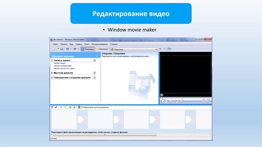Click the Audio Levels icon on the storyboard toolbar
The height and width of the screenshot is (147, 262).
click(52, 107)
